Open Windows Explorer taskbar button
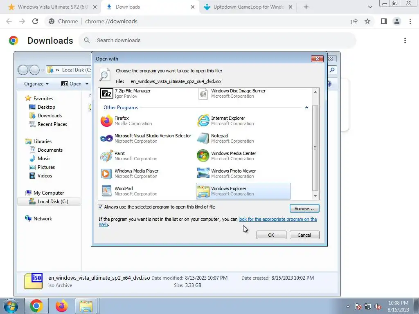419x314 pixels. tap(86, 306)
